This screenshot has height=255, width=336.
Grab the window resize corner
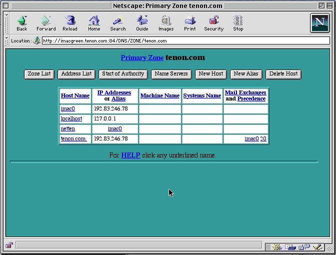coord(329,248)
